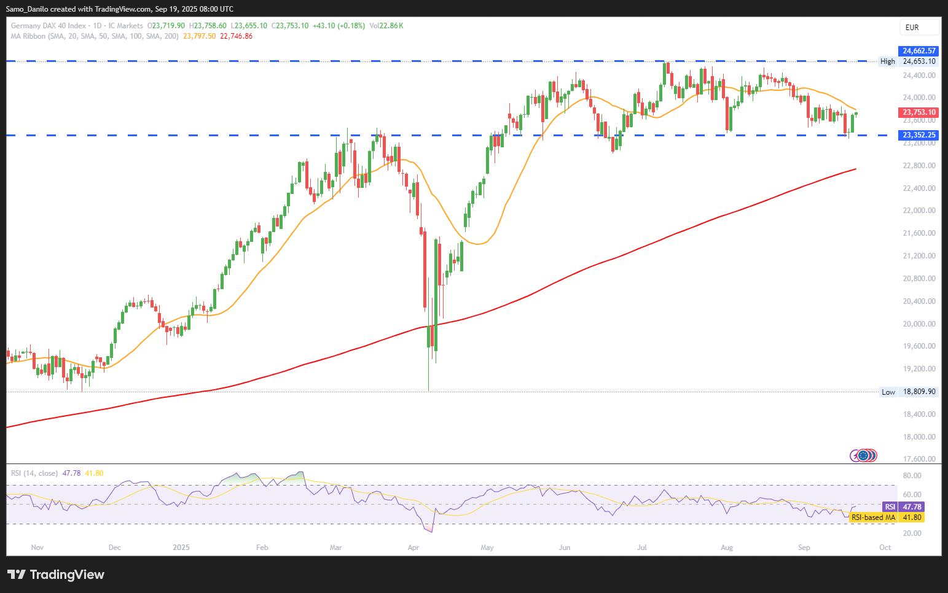Image resolution: width=948 pixels, height=593 pixels.
Task: Open the EUR currency selector
Action: (920, 27)
